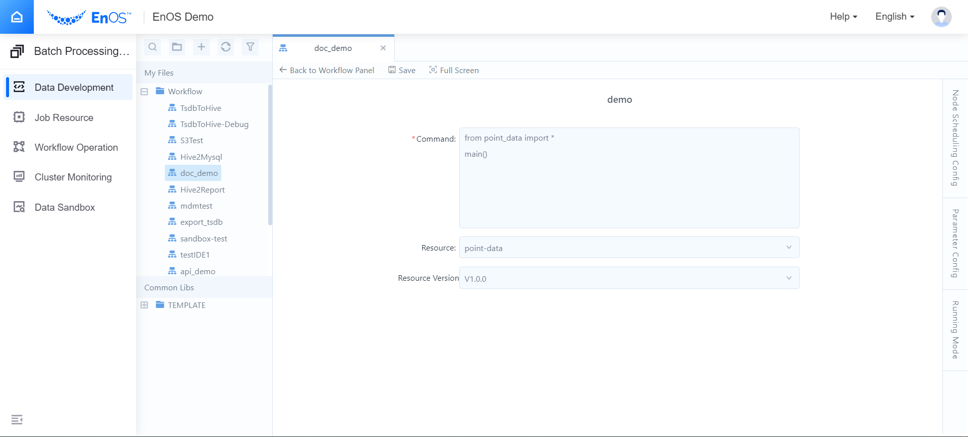The width and height of the screenshot is (968, 437).
Task: Select Cluster Monitoring menu item
Action: pyautogui.click(x=69, y=177)
